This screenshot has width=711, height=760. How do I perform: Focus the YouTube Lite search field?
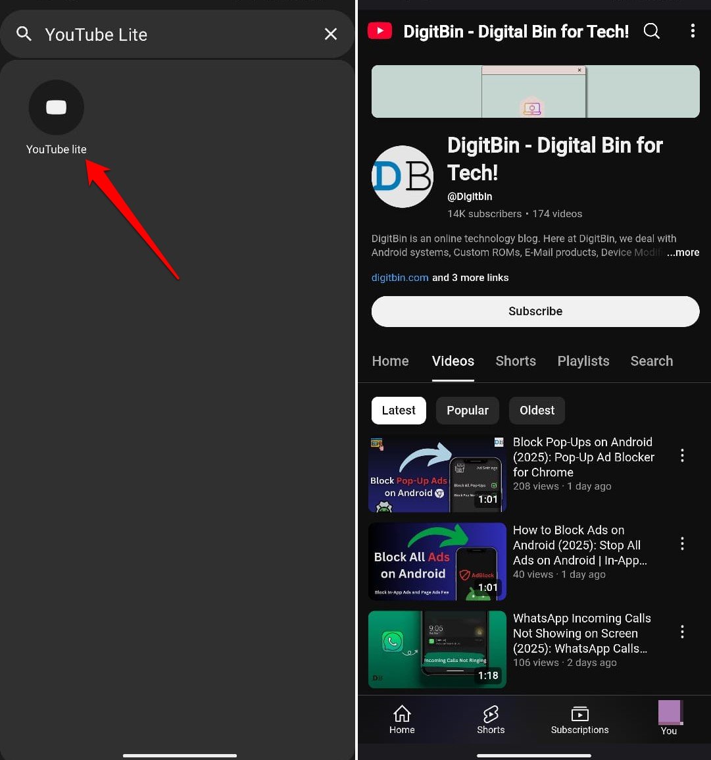[178, 34]
